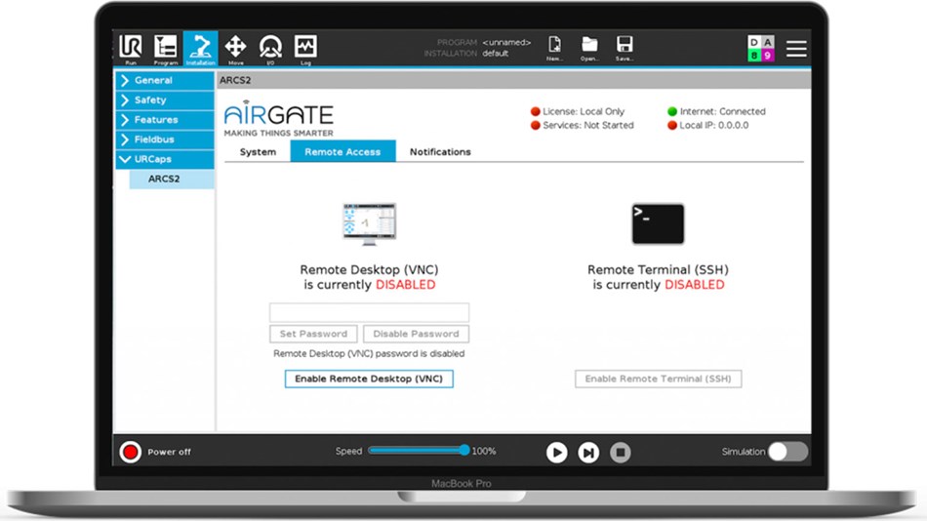Image resolution: width=927 pixels, height=521 pixels.
Task: Click the Set Password button
Action: coord(313,334)
